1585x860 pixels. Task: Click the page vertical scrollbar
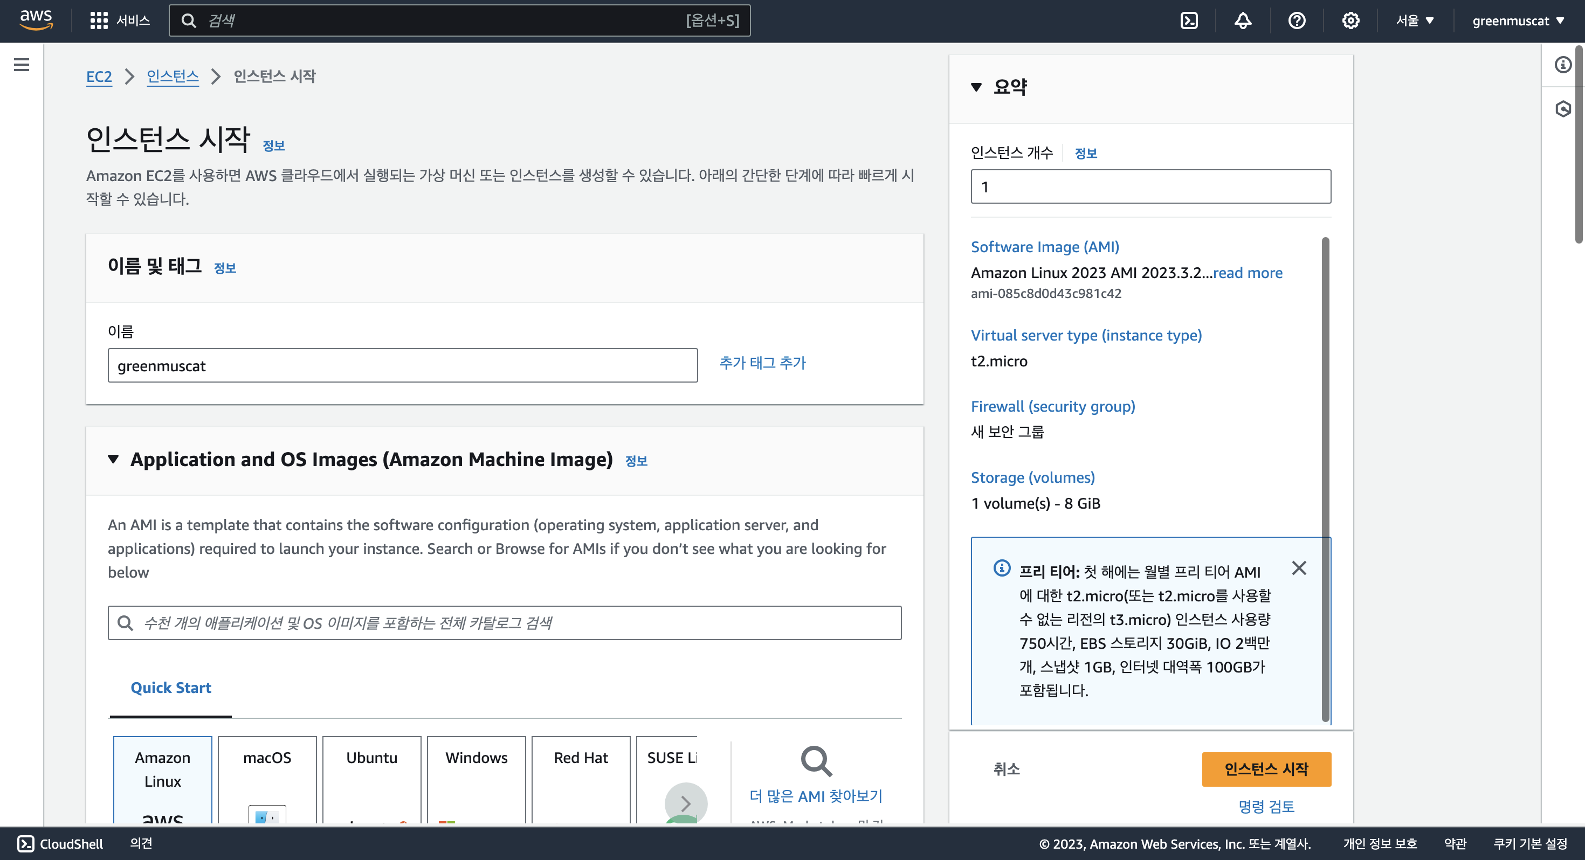tap(1579, 144)
